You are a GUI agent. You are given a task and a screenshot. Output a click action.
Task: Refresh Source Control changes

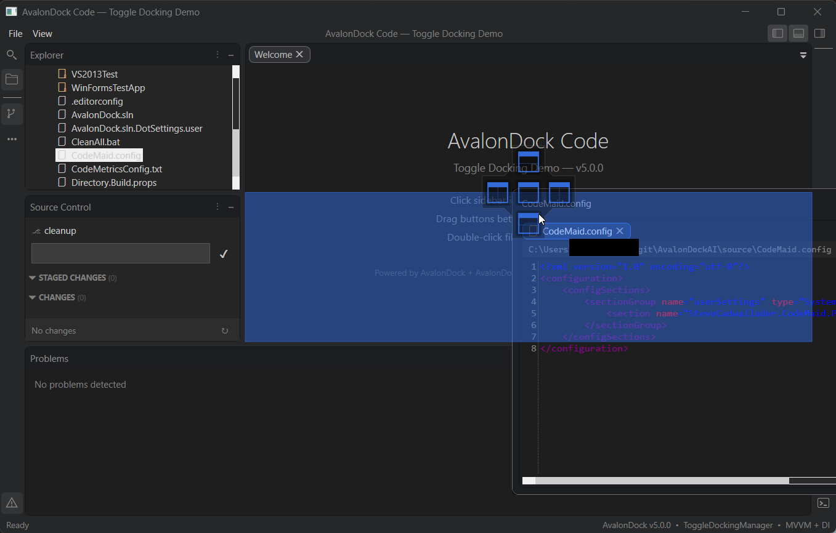pos(225,331)
